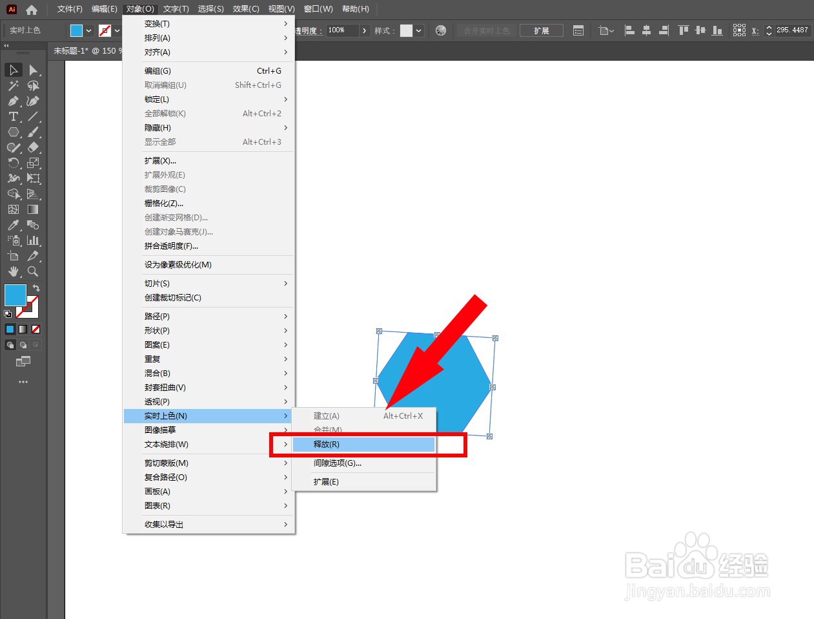This screenshot has width=814, height=619.
Task: Click the blue Fill color box
Action: click(15, 295)
